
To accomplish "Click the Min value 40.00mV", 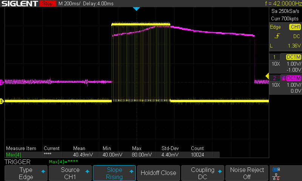I will [x=112, y=155].
